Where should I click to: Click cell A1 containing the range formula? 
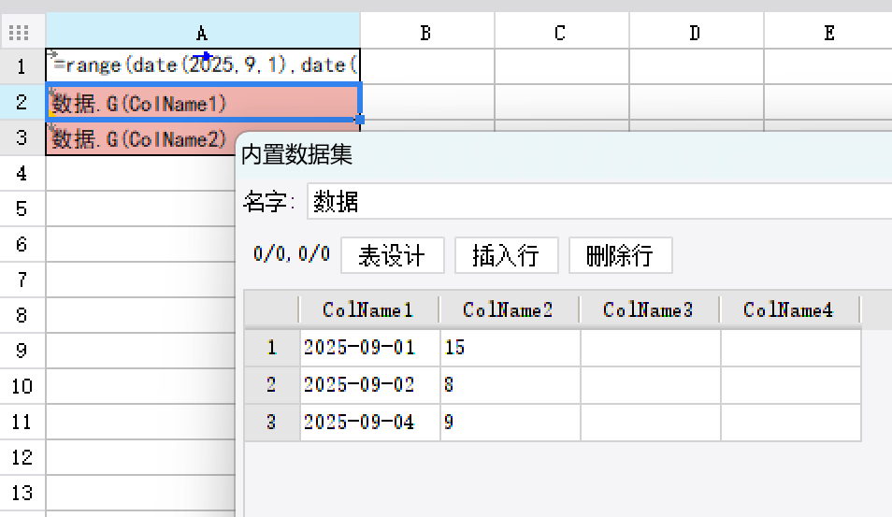202,65
